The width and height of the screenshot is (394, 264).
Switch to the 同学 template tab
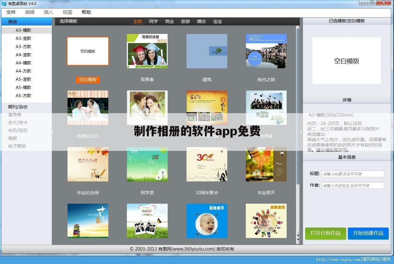pyautogui.click(x=154, y=21)
